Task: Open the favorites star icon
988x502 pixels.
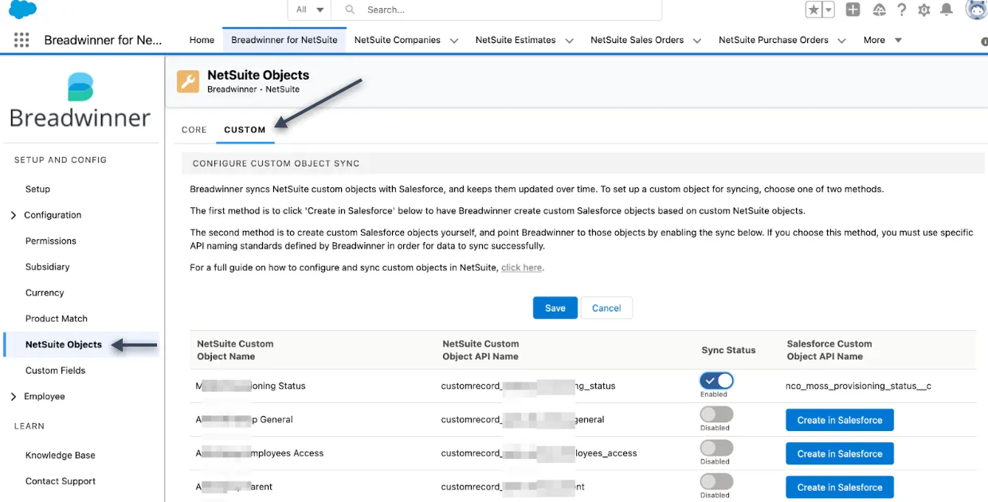Action: (x=814, y=10)
